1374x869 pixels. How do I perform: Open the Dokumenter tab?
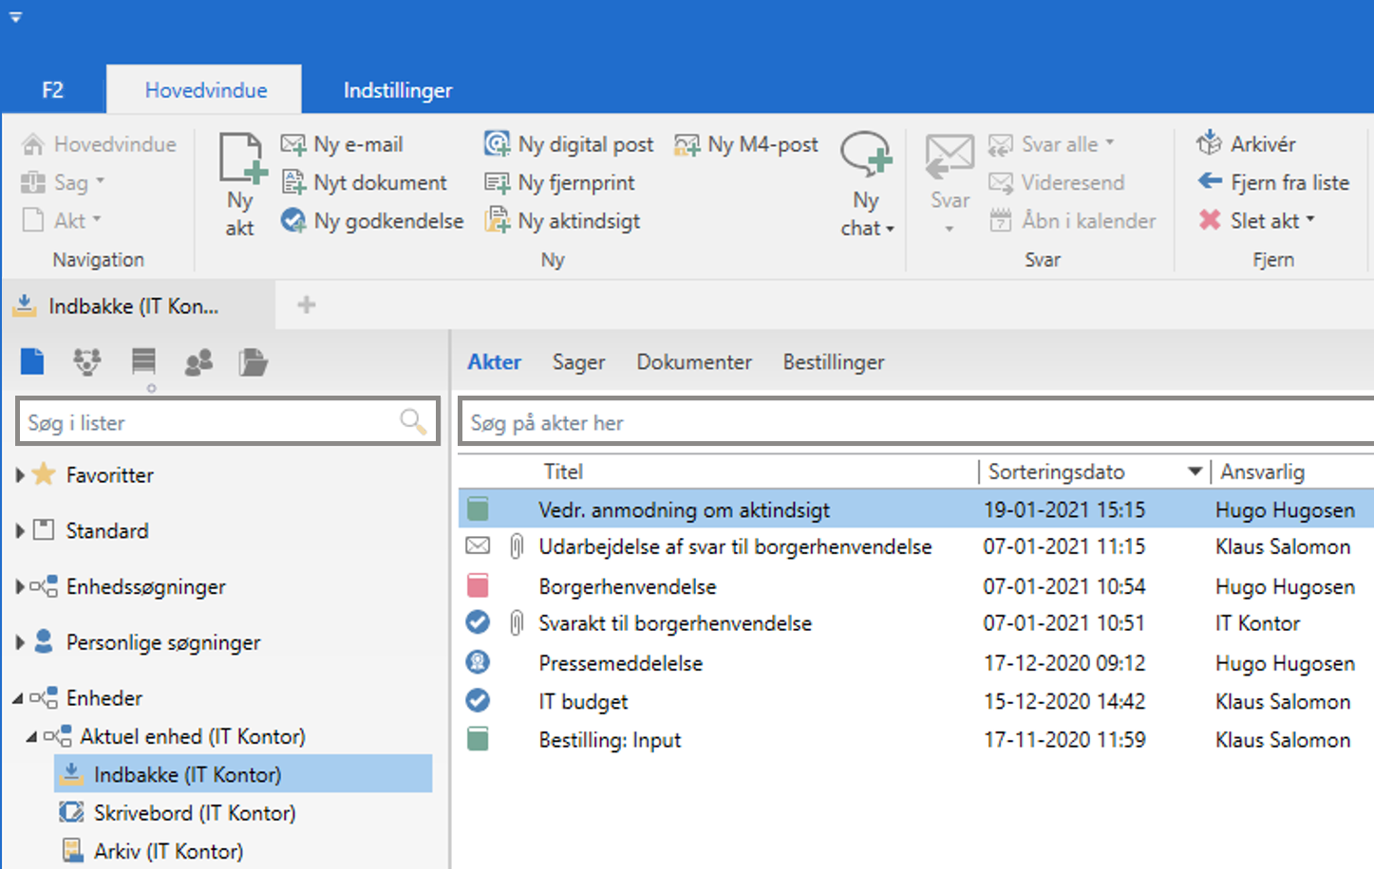(694, 361)
